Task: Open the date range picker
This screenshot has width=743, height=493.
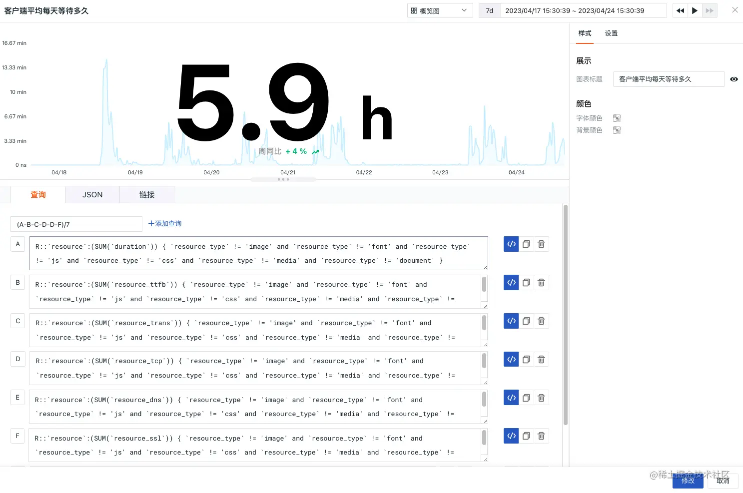Action: point(584,10)
